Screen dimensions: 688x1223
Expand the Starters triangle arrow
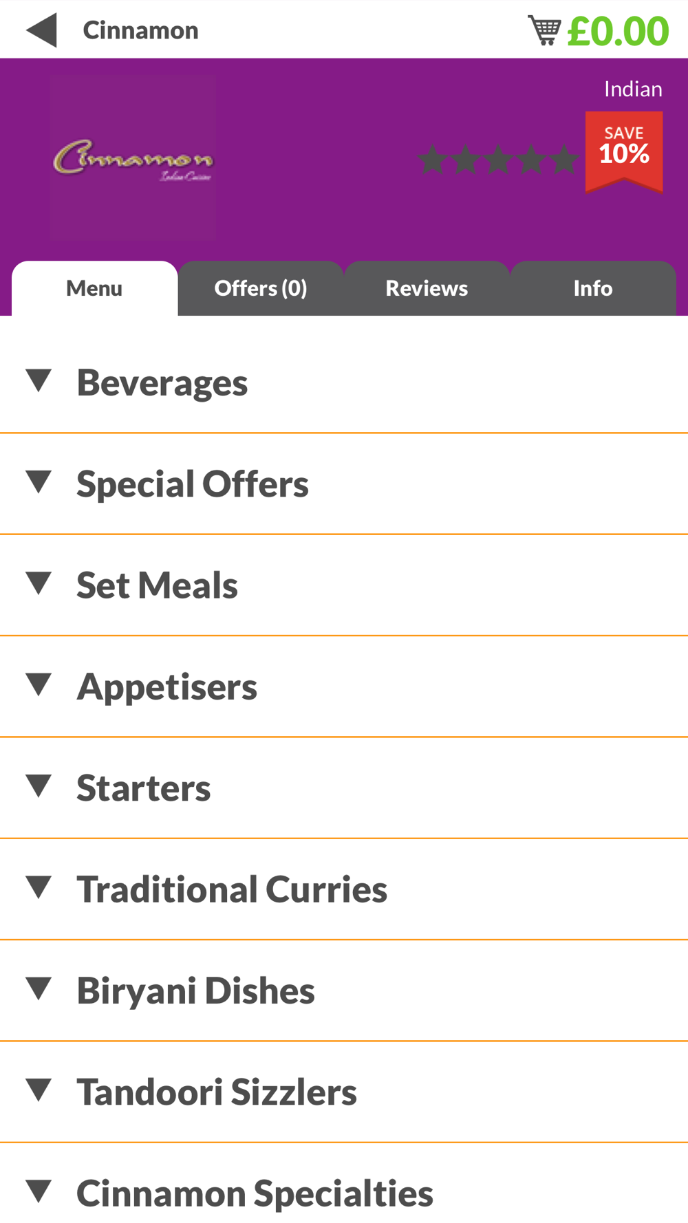pos(39,786)
